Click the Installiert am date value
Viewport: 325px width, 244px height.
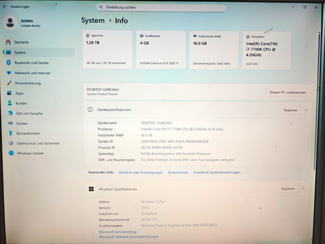tap(149, 213)
